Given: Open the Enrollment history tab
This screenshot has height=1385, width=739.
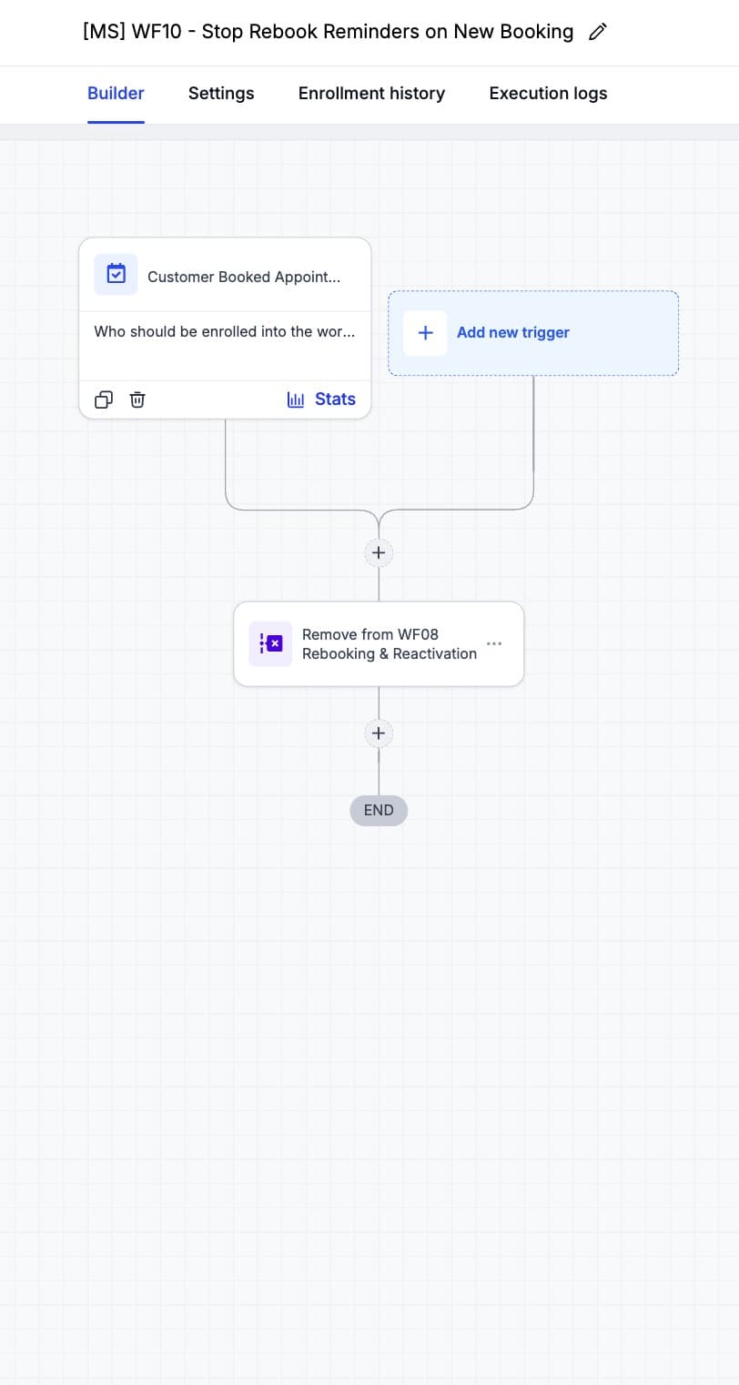Looking at the screenshot, I should click(371, 93).
